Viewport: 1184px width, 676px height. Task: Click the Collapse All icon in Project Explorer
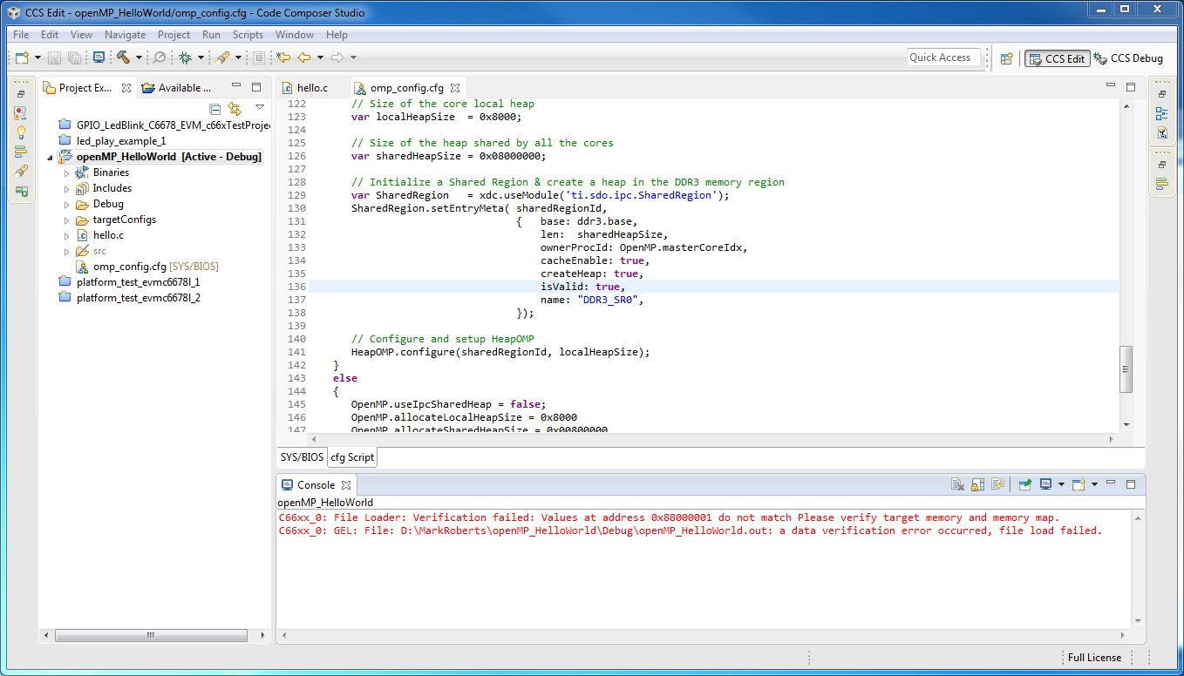215,108
